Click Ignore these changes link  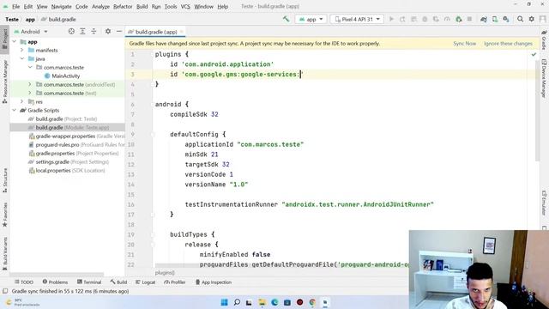click(x=508, y=44)
